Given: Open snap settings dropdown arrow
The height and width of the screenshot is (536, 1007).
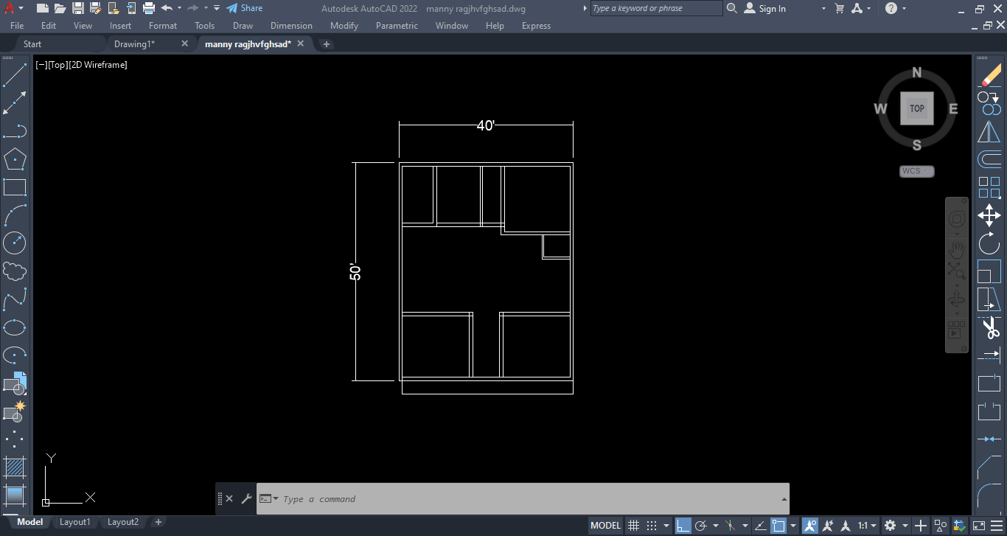Looking at the screenshot, I should click(x=666, y=526).
